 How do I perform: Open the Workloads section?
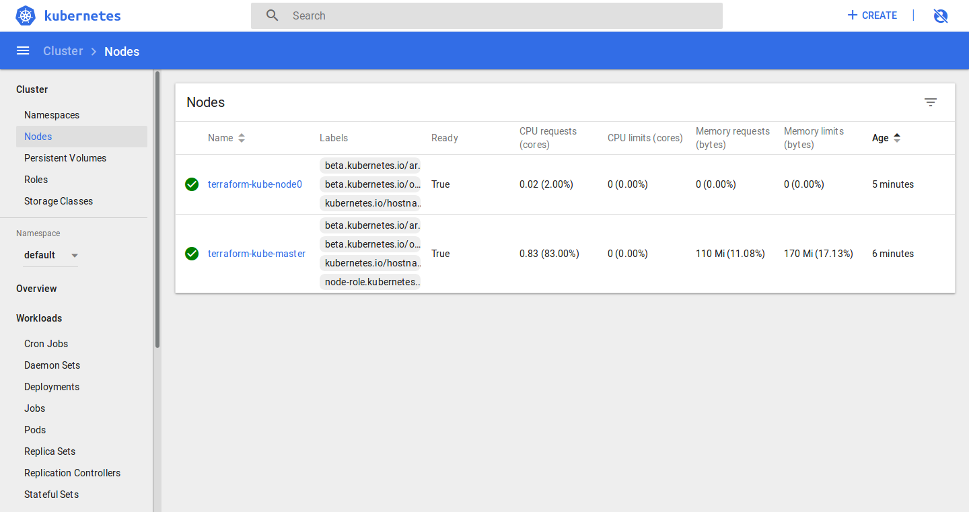click(39, 318)
